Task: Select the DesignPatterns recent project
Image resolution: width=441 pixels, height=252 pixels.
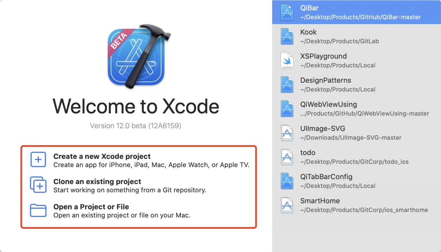Action: (x=356, y=84)
